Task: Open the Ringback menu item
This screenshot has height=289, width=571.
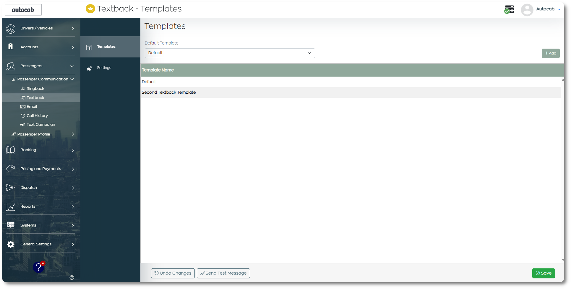Action: click(35, 88)
